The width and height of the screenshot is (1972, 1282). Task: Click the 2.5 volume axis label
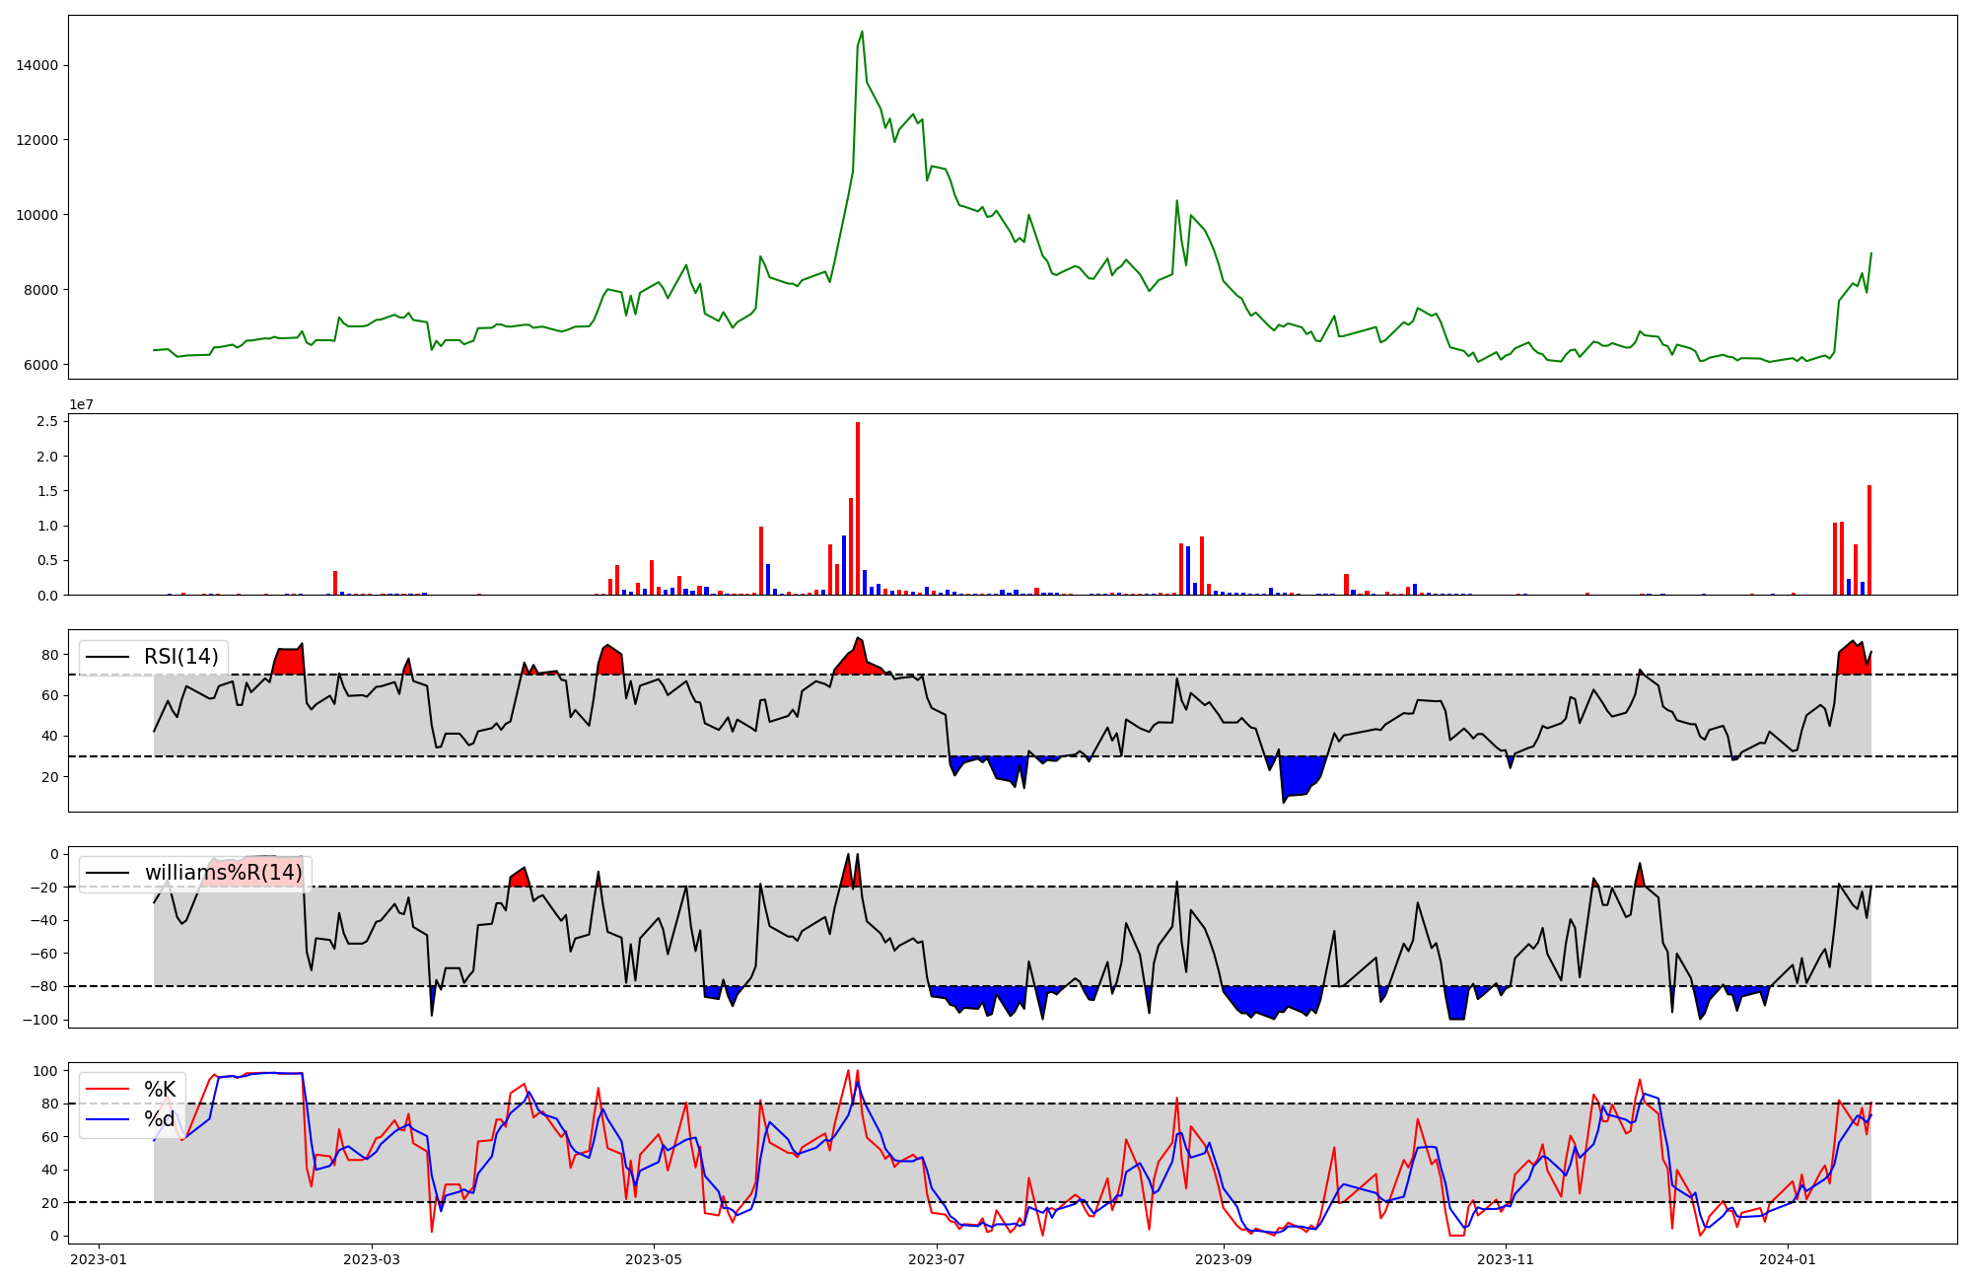49,421
